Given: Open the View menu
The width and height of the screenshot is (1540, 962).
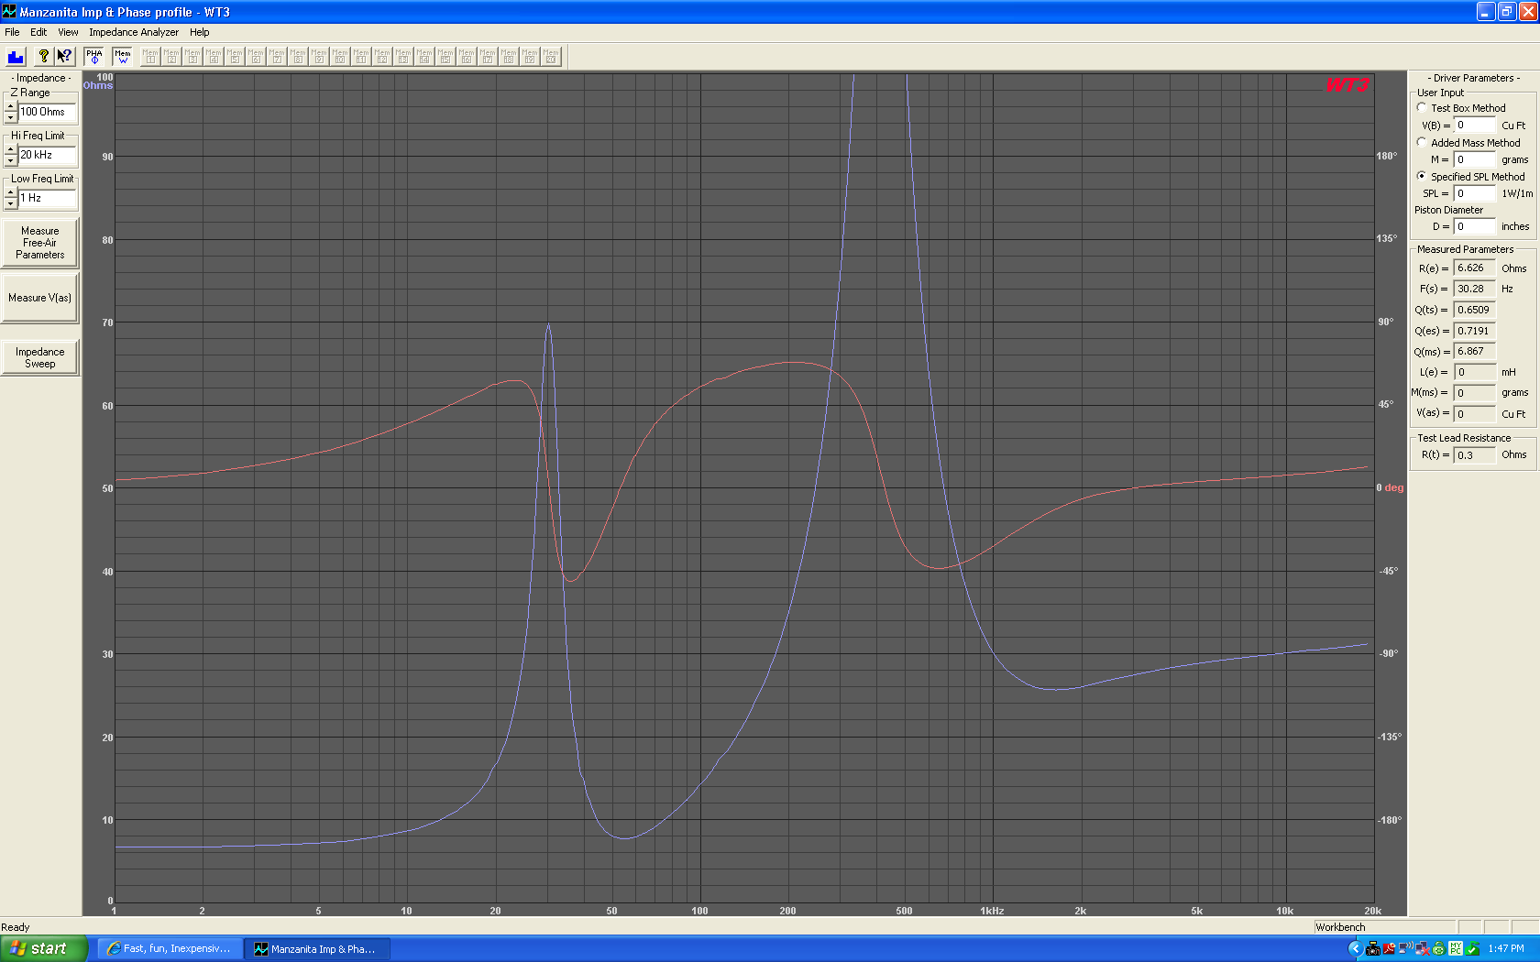Looking at the screenshot, I should tap(68, 32).
